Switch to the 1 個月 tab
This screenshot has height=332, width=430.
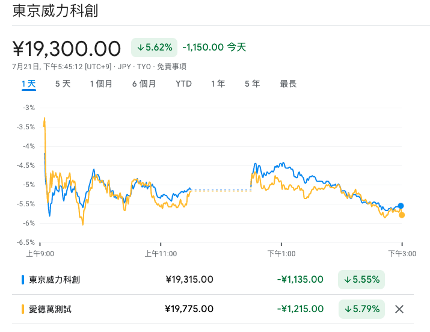click(x=101, y=84)
